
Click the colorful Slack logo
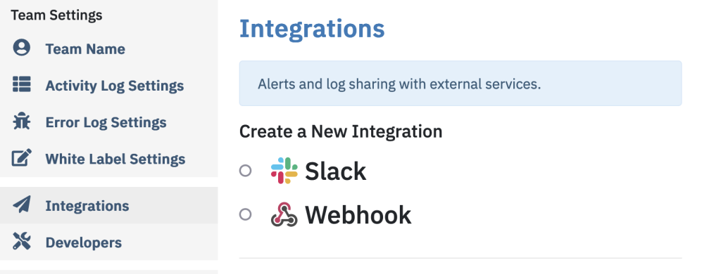284,171
